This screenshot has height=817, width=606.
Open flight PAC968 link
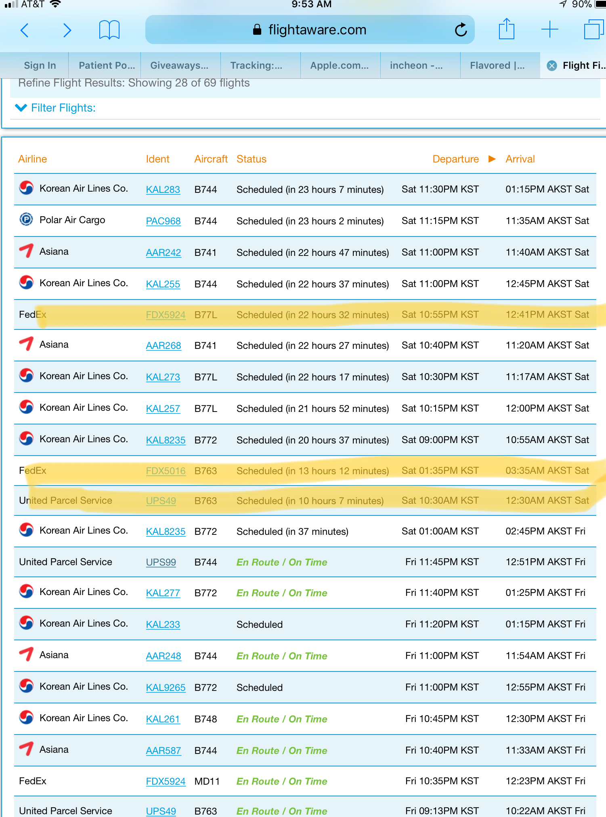pos(163,221)
